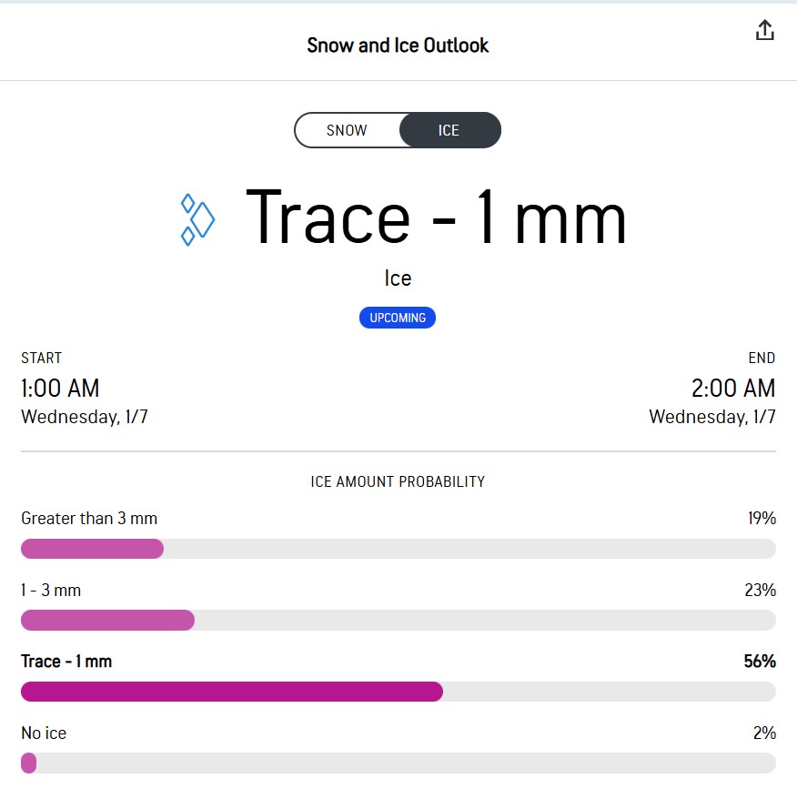Click the ICE AMOUNT PROBABILITY heading
Image resolution: width=797 pixels, height=799 pixels.
(x=398, y=481)
